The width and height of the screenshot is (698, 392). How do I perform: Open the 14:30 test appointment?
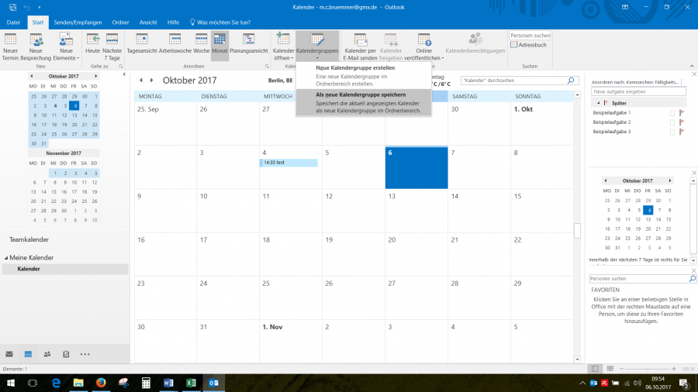point(289,163)
